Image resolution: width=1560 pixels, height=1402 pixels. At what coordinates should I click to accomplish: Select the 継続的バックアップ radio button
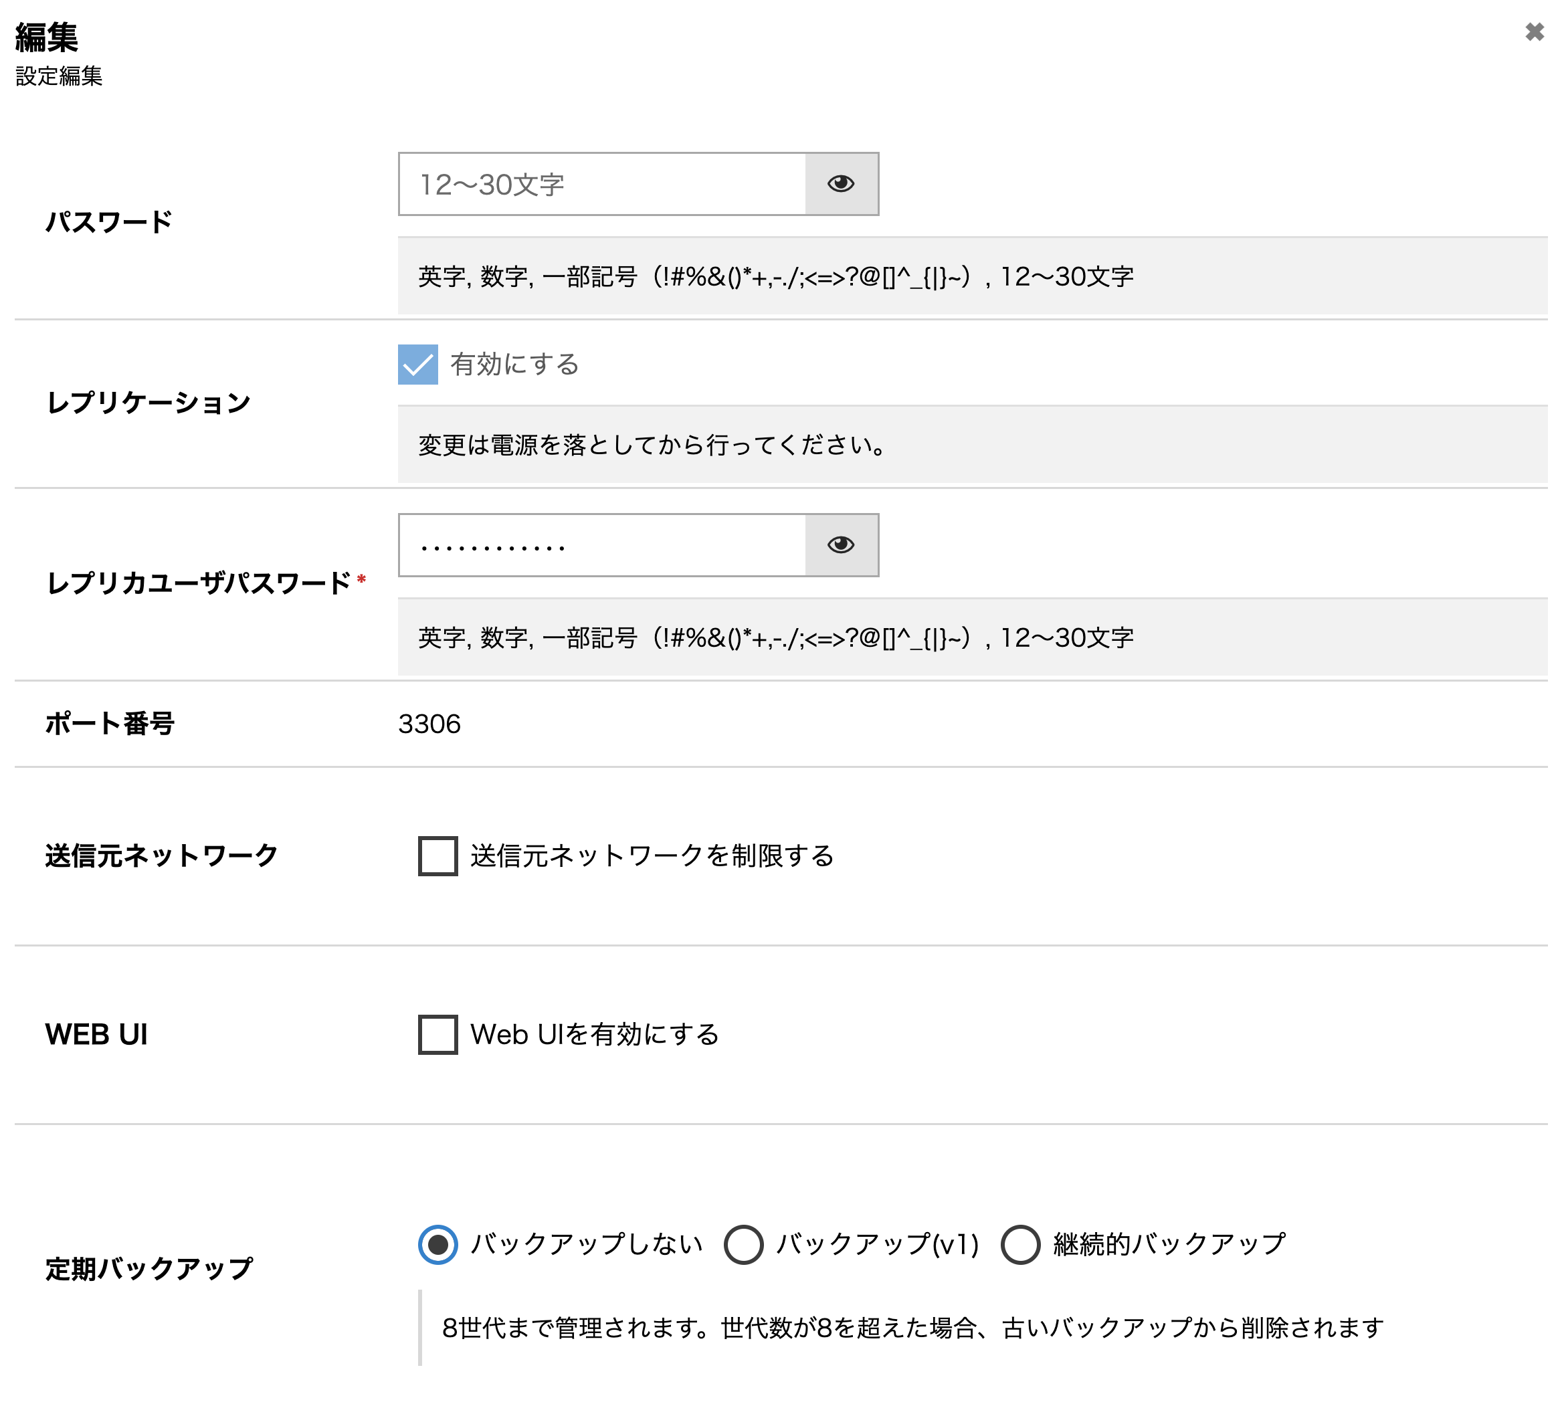pos(1020,1244)
